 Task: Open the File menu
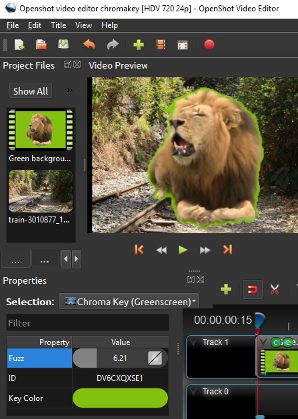[x=13, y=25]
